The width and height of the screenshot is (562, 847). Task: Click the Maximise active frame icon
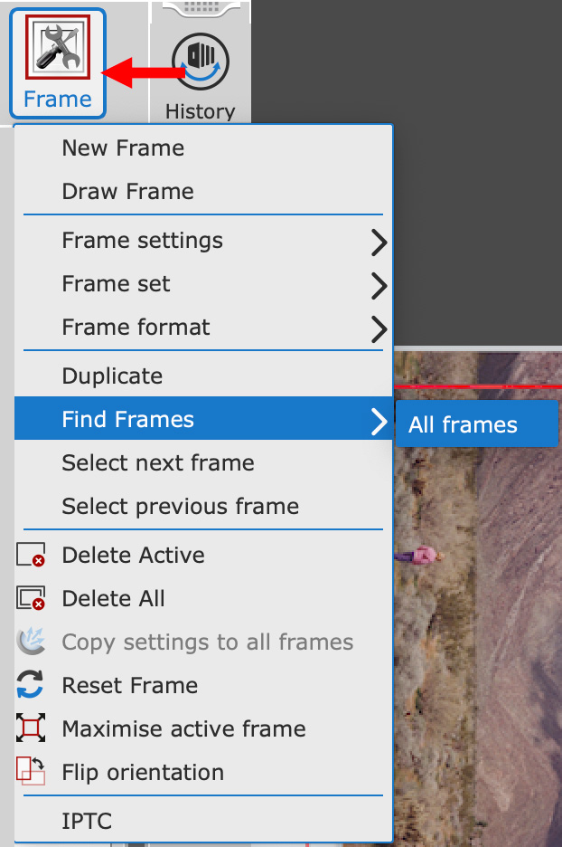tap(31, 728)
